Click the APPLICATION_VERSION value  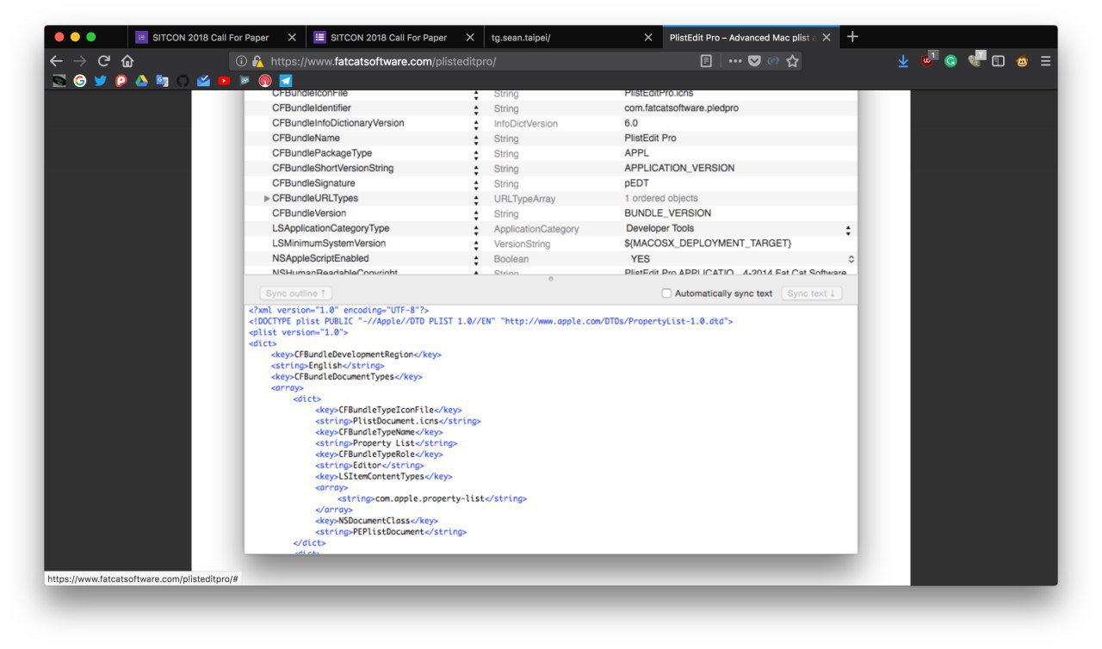[x=680, y=169]
